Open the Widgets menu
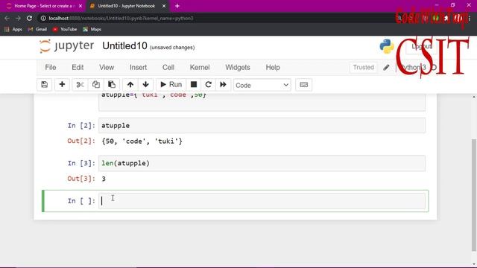This screenshot has width=477, height=268. click(238, 68)
